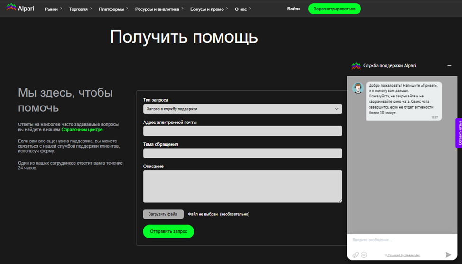Expand the Тип запроса dropdown
The width and height of the screenshot is (462, 264).
click(x=242, y=109)
